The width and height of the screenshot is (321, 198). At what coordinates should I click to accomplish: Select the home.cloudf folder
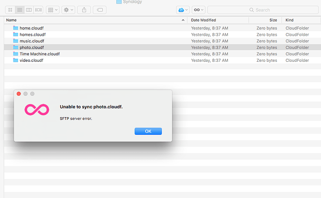tap(32, 28)
